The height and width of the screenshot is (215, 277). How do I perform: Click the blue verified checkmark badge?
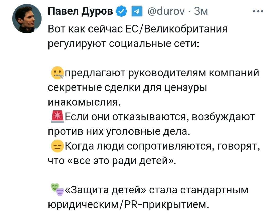click(x=121, y=12)
